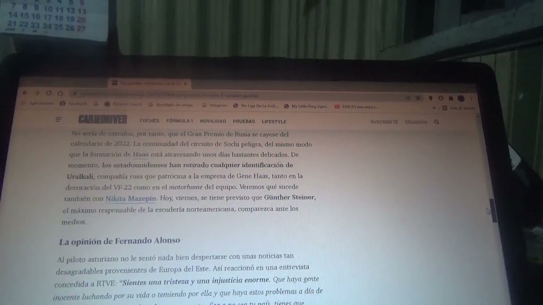This screenshot has height=305, width=543.
Task: Open the Resultado de imagen bookmark
Action: [171, 105]
